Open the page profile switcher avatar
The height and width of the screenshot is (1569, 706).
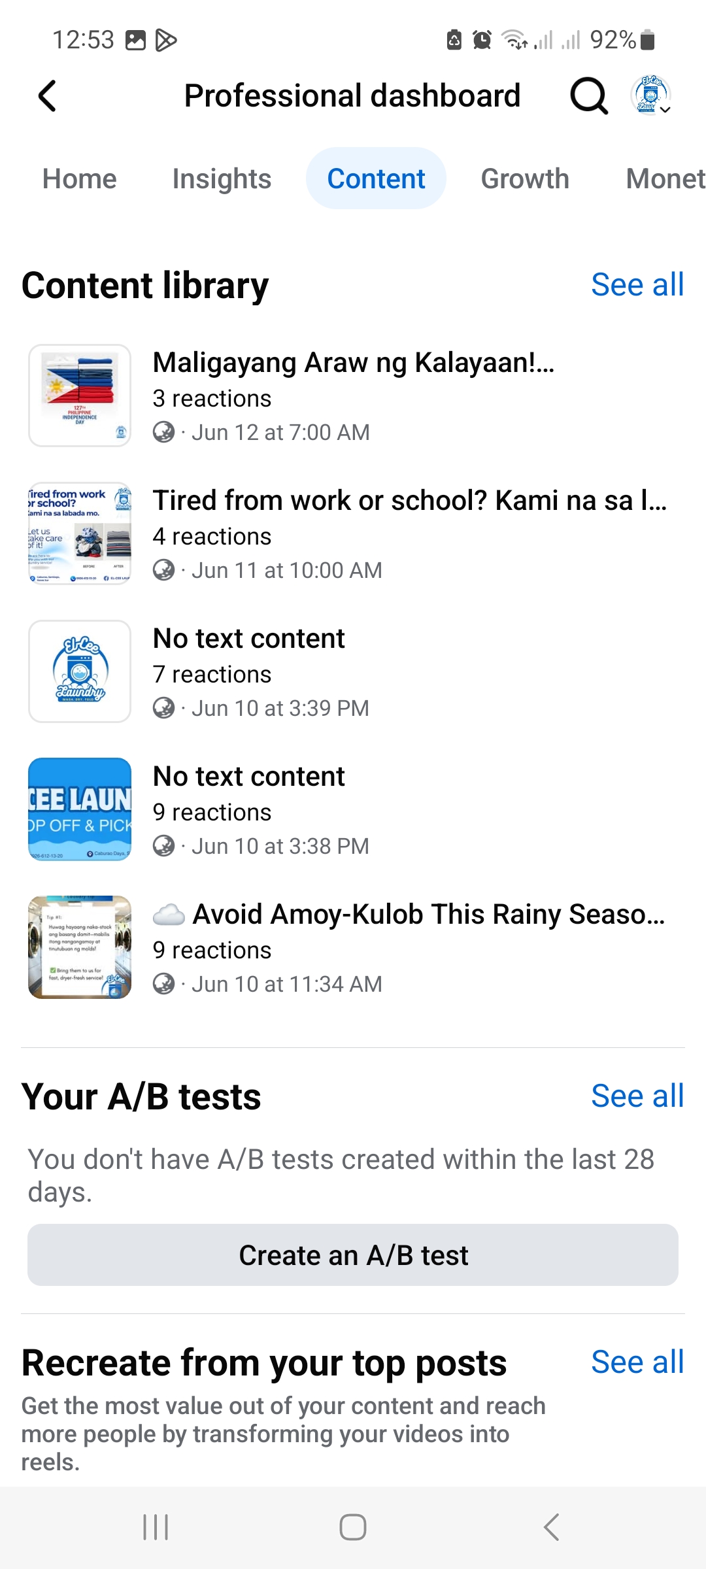(651, 95)
